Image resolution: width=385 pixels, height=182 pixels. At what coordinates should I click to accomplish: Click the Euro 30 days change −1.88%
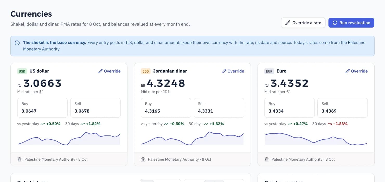(x=340, y=124)
